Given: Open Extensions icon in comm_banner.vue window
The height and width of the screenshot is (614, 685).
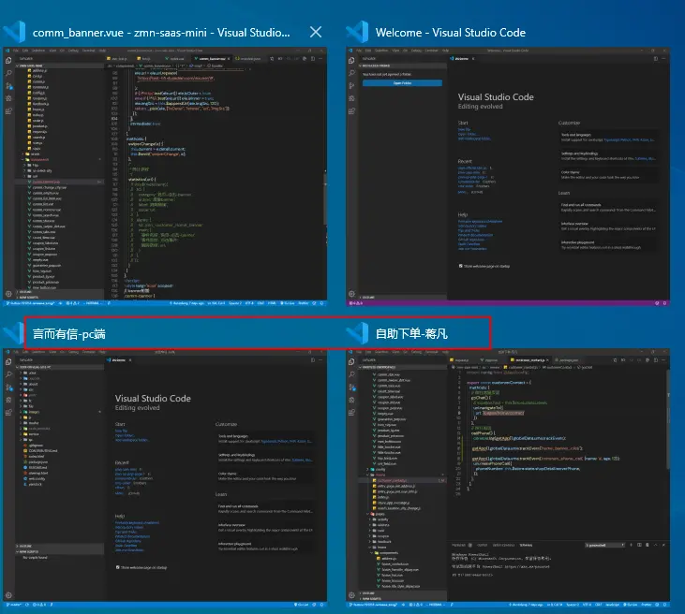Looking at the screenshot, I should pyautogui.click(x=8, y=111).
